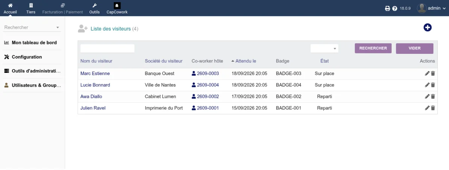
Task: Sort by Attendu le column
Action: coord(245,61)
